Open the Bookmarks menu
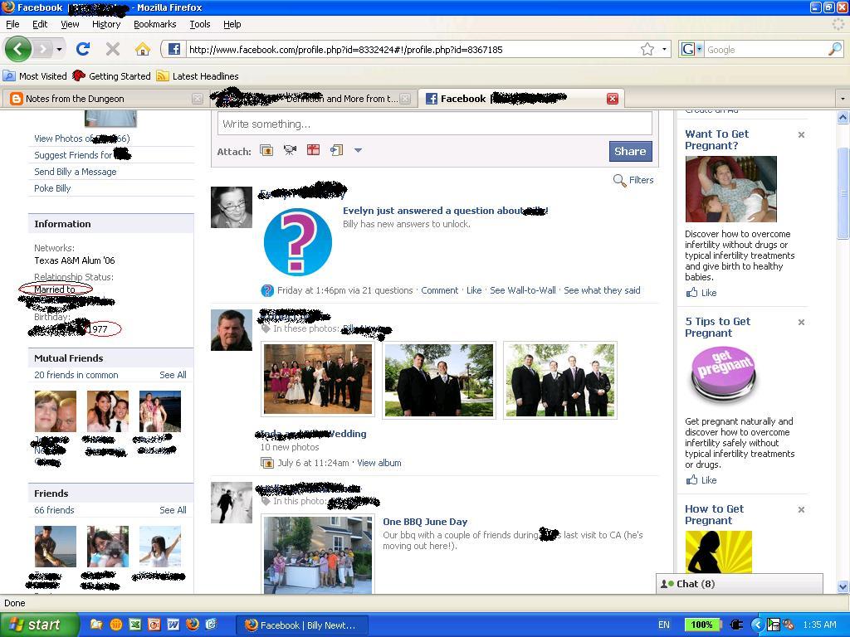This screenshot has width=850, height=637. pyautogui.click(x=155, y=24)
